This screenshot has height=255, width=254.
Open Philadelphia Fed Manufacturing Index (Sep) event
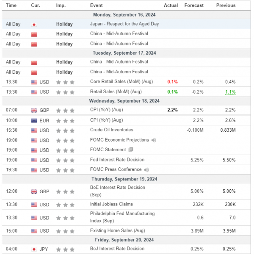tap(122, 217)
